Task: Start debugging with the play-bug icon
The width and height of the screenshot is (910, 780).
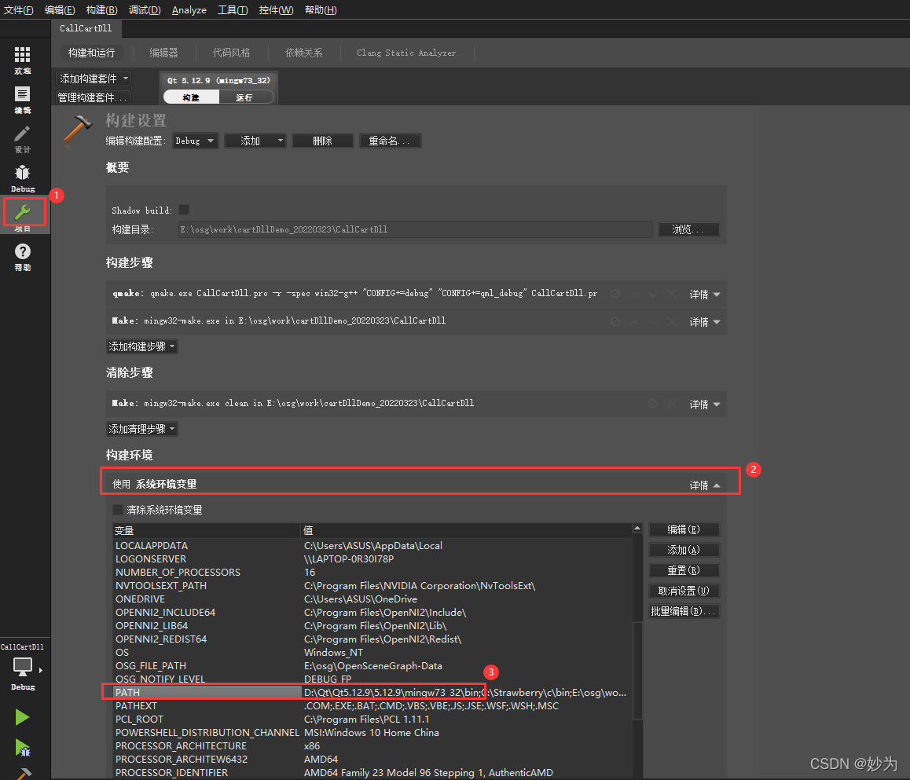Action: (22, 748)
